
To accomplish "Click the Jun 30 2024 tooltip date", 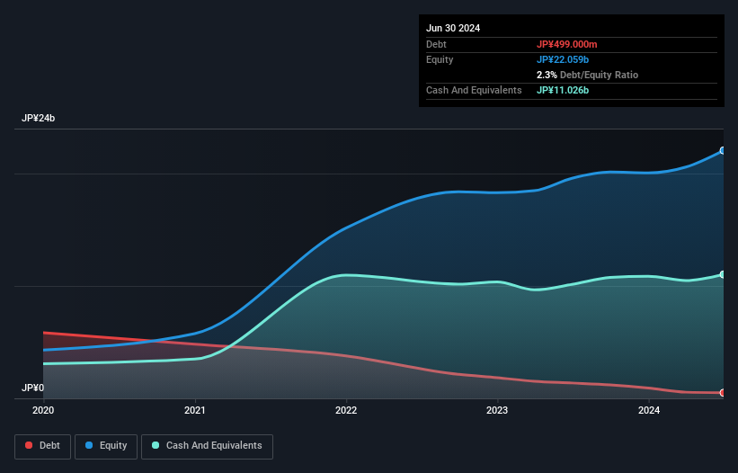I will point(453,28).
